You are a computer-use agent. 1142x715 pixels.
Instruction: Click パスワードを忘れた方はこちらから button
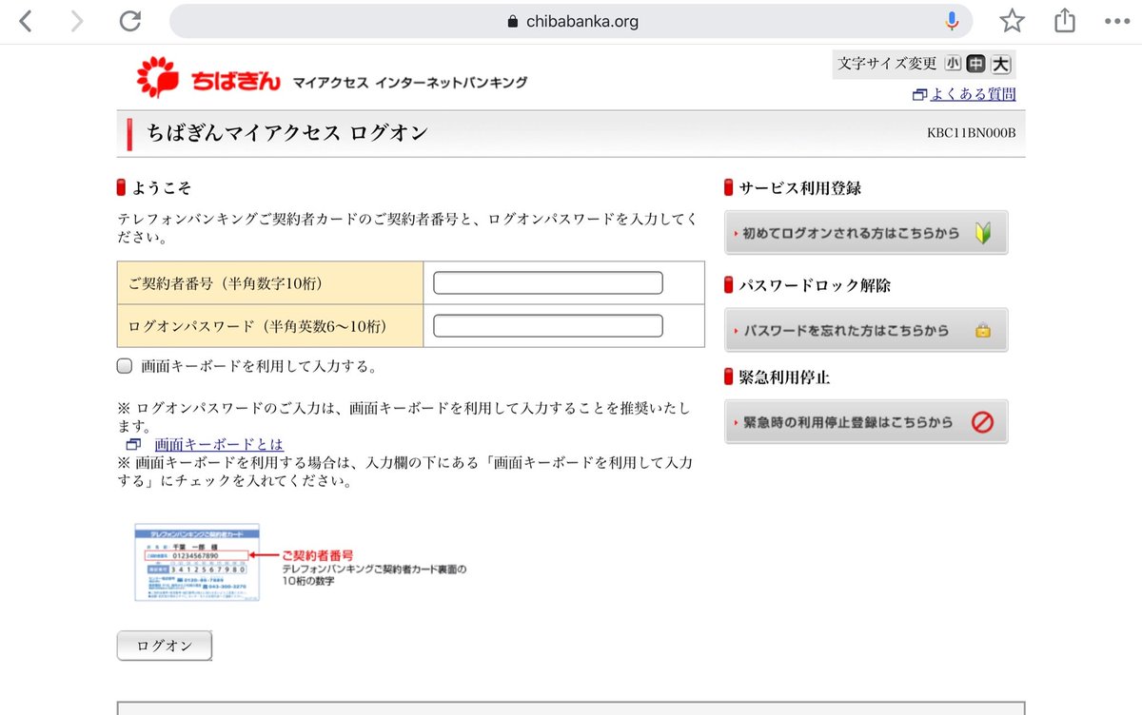(x=866, y=330)
